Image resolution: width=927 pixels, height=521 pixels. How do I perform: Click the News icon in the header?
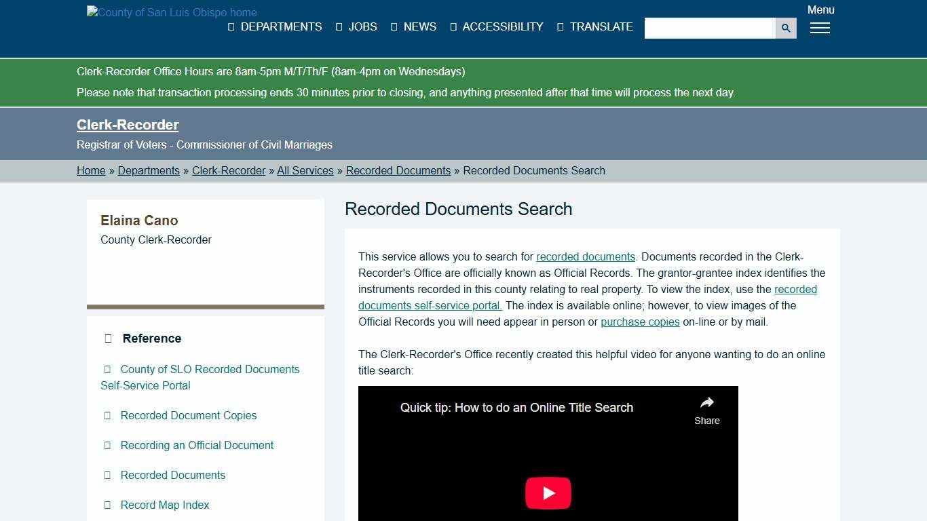pyautogui.click(x=394, y=27)
